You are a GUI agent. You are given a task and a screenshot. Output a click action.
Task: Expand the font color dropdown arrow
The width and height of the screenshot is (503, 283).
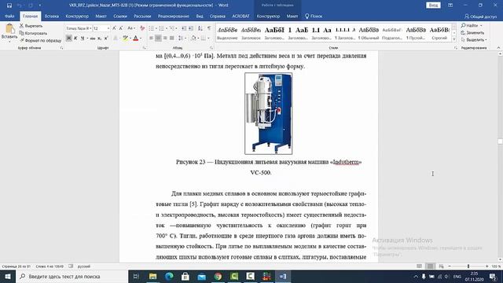tap(141, 39)
